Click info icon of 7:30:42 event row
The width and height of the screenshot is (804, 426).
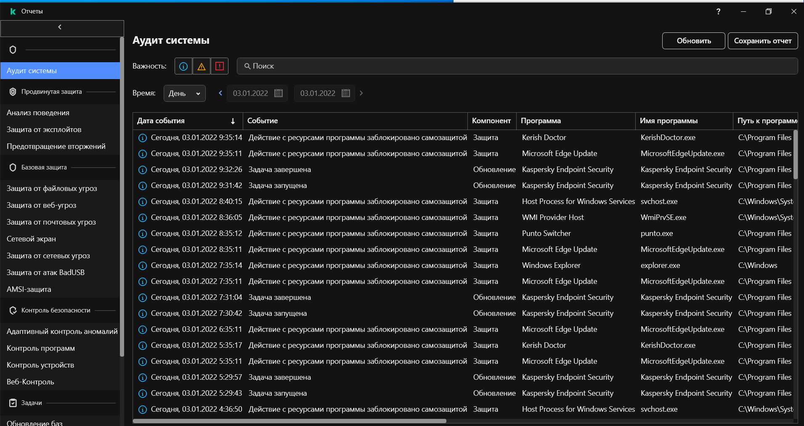pos(143,314)
